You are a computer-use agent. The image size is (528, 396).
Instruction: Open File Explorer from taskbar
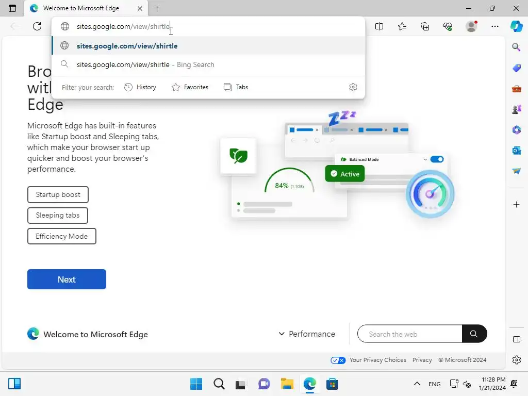pos(287,384)
